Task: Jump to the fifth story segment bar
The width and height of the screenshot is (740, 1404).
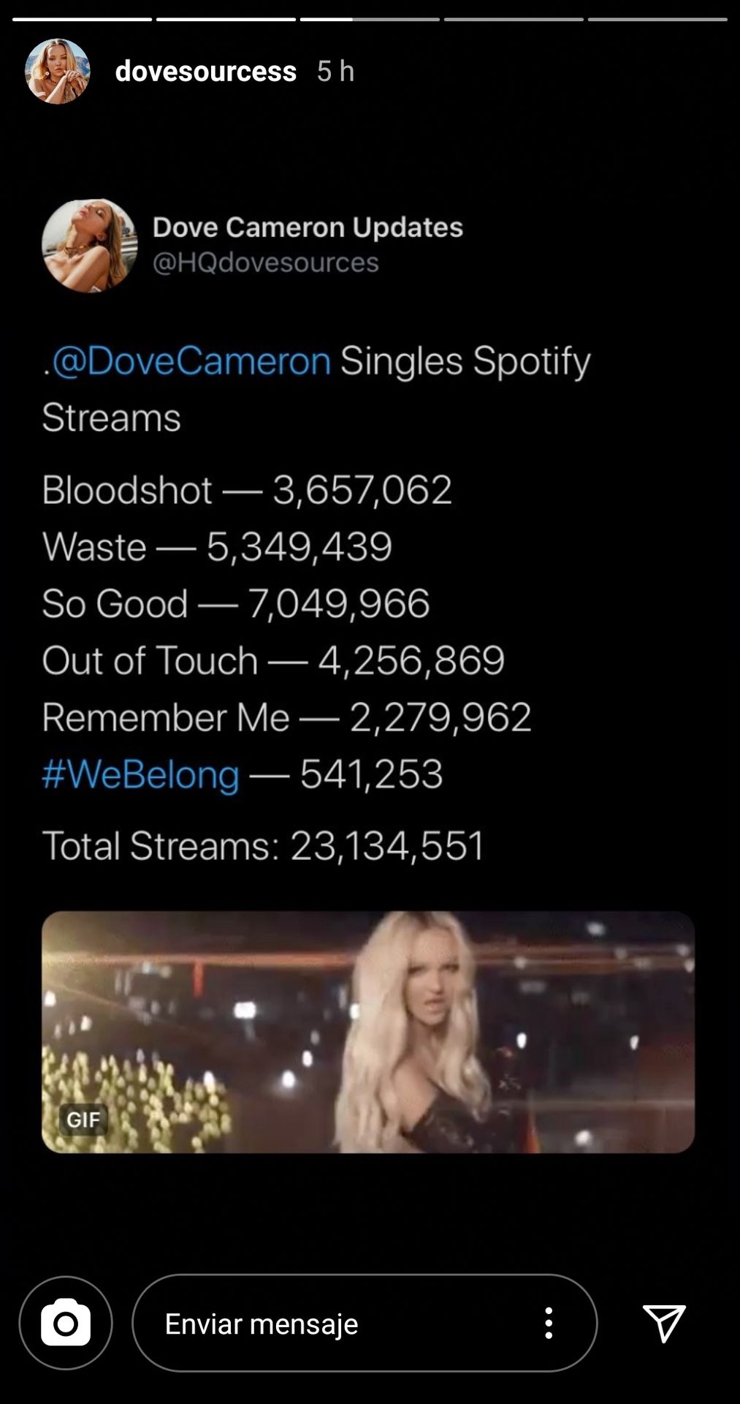Action: 657,19
